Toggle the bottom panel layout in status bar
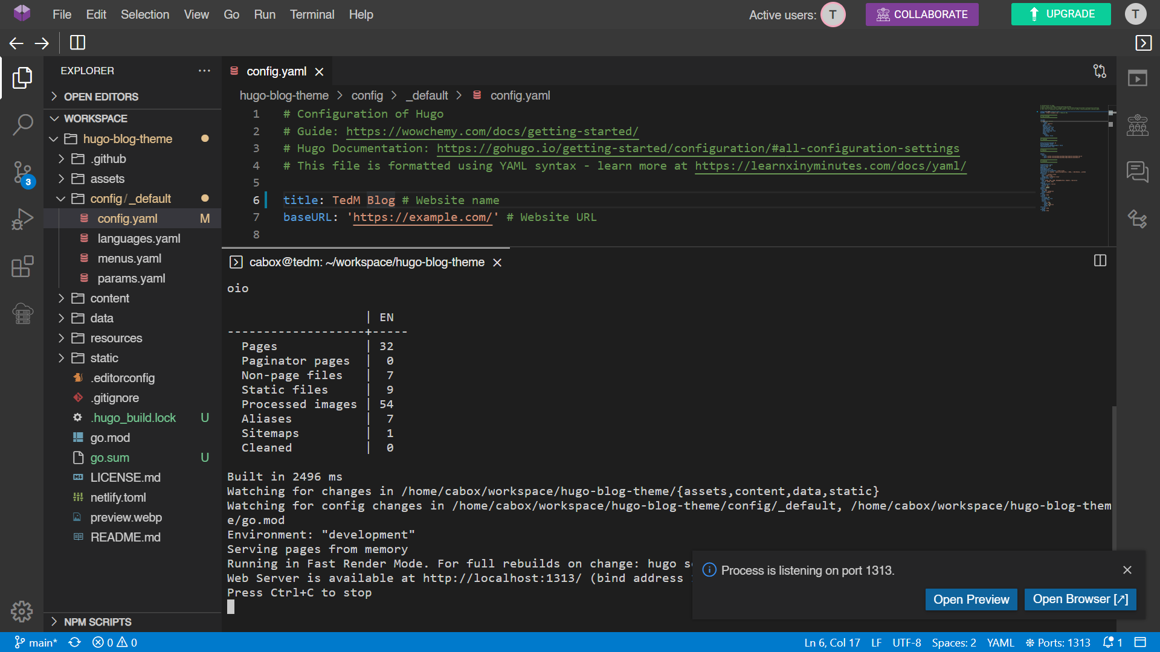Image resolution: width=1160 pixels, height=652 pixels. pyautogui.click(x=1140, y=642)
